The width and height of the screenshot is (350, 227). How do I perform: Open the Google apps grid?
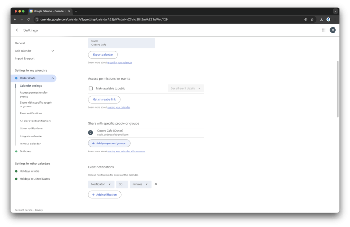323,30
